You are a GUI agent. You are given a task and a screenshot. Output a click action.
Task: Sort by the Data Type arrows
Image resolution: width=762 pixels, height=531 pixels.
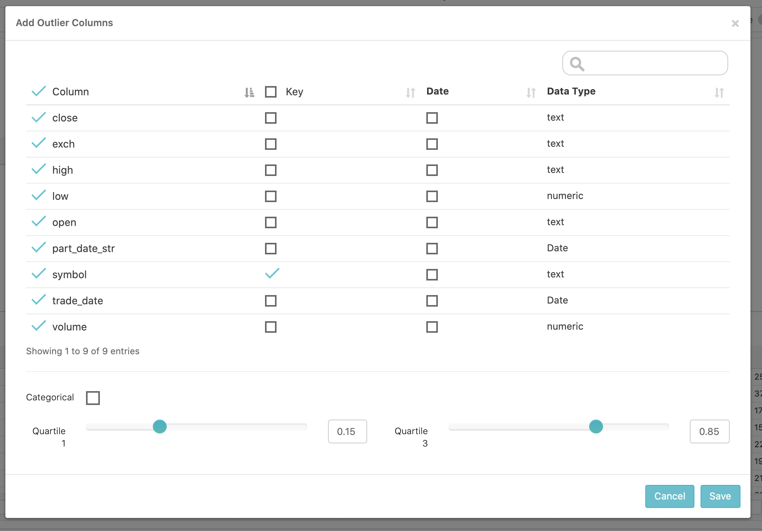pos(719,93)
